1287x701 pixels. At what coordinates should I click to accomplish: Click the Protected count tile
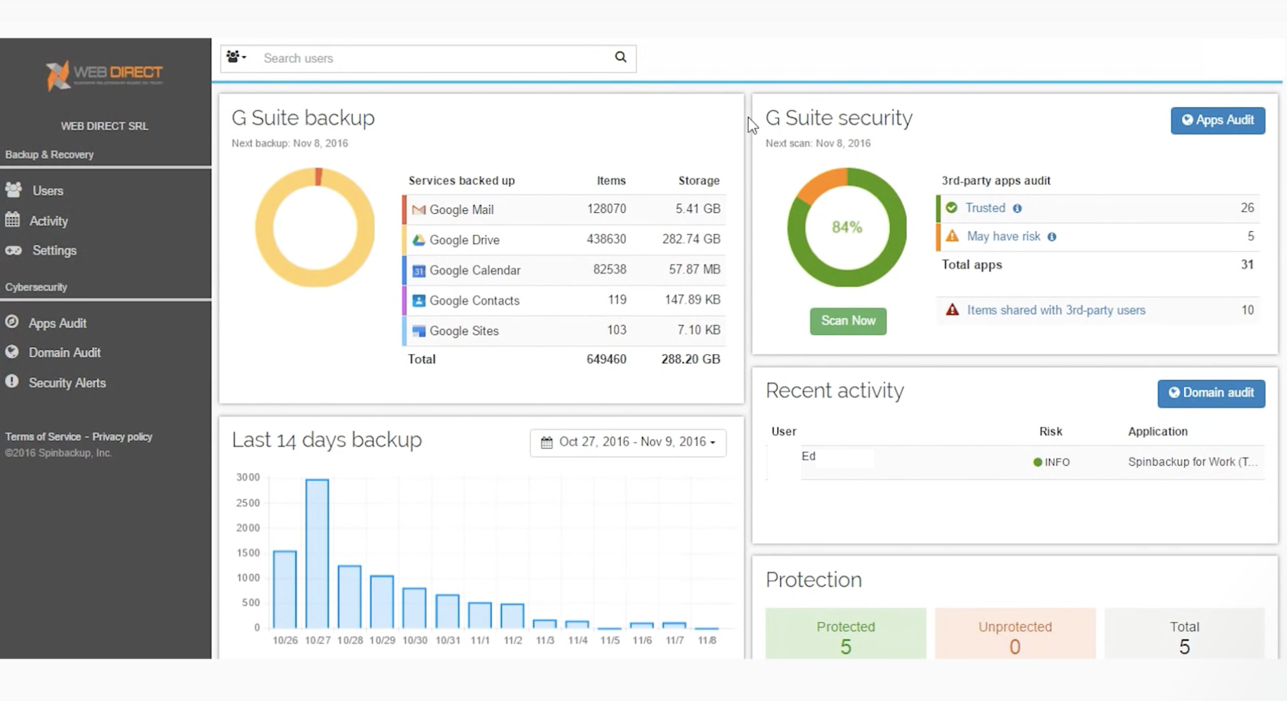coord(845,634)
